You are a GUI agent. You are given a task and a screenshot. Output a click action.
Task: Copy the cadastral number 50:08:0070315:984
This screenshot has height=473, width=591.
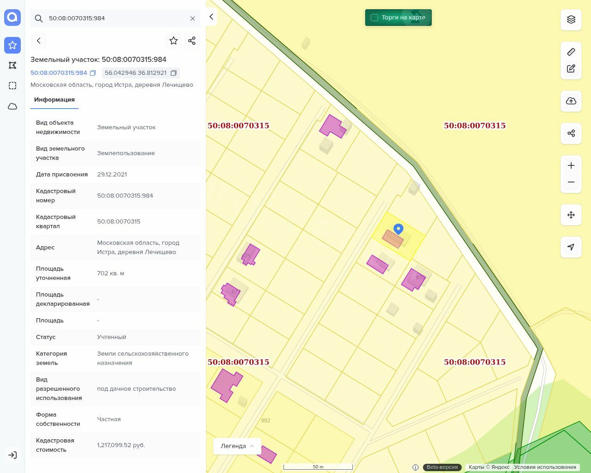(x=93, y=73)
